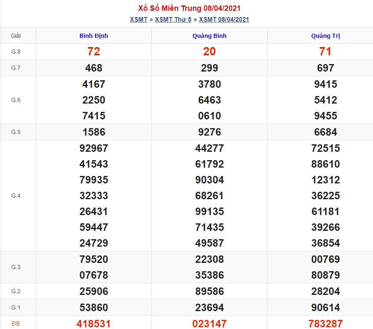Open the Quảng Bình province link
This screenshot has width=373, height=329.
tap(210, 36)
